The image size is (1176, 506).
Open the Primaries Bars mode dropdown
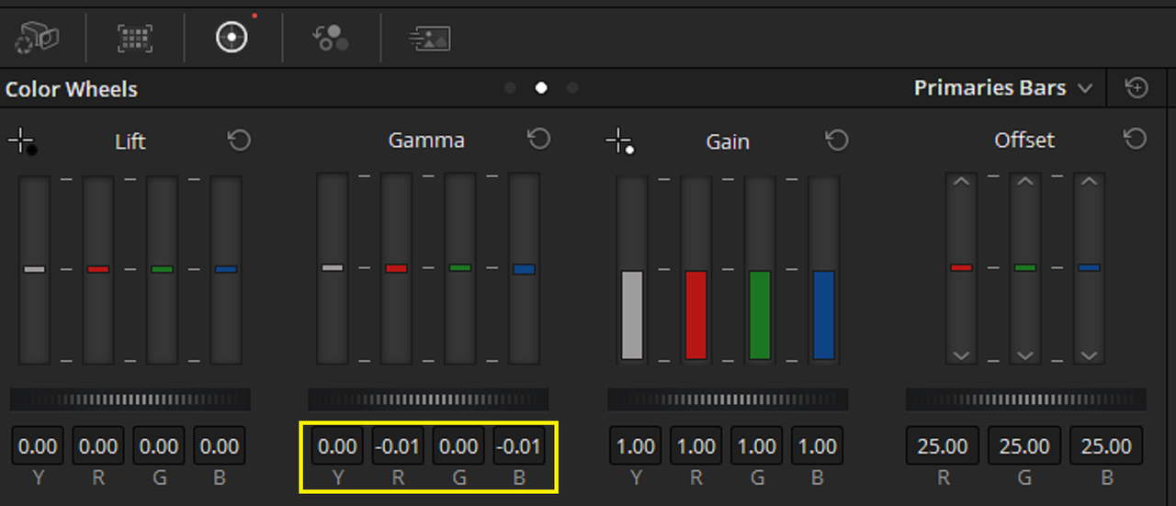pyautogui.click(x=1003, y=88)
